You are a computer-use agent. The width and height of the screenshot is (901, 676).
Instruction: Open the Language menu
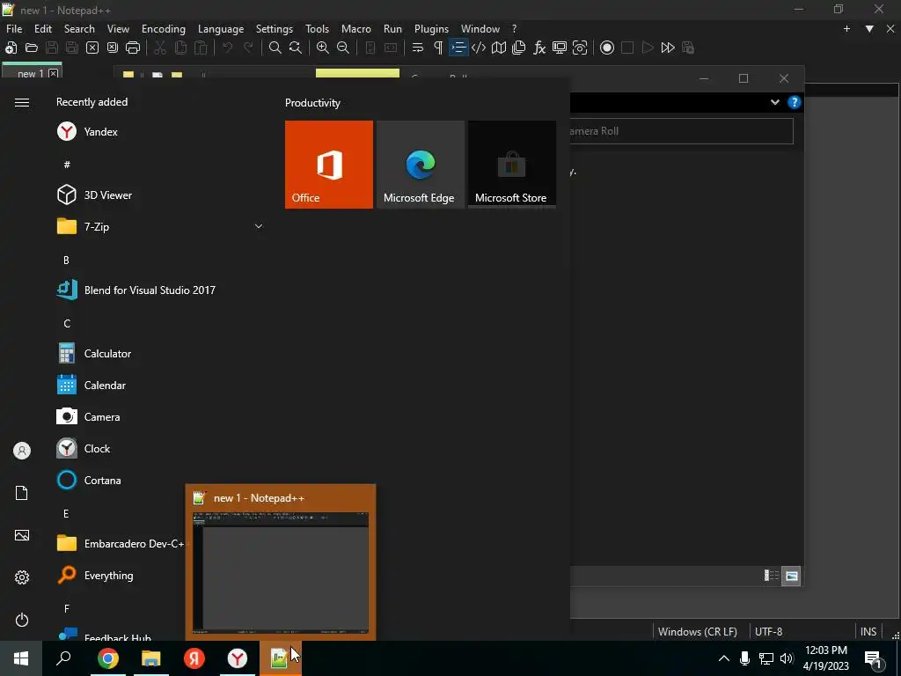[221, 29]
